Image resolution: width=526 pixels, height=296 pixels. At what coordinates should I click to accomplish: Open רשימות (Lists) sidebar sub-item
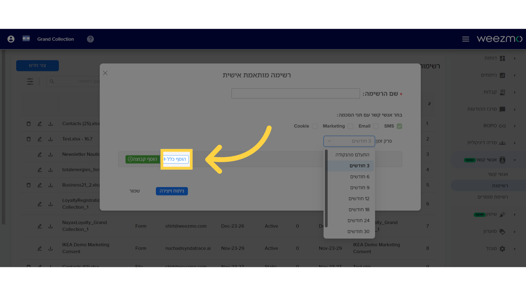point(488,186)
